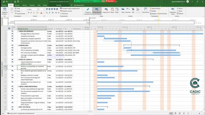Click the info indicator column header icon

point(9,28)
